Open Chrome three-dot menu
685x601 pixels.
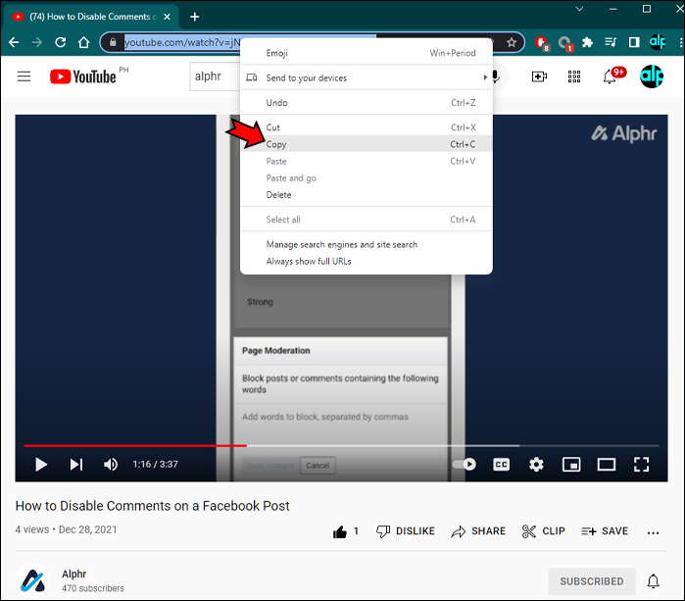681,42
